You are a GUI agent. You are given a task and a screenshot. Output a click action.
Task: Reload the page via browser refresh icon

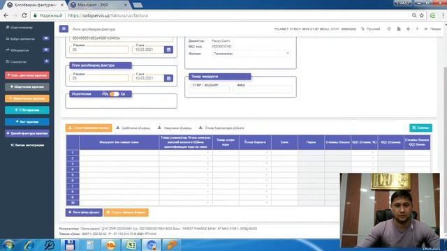pyautogui.click(x=24, y=15)
